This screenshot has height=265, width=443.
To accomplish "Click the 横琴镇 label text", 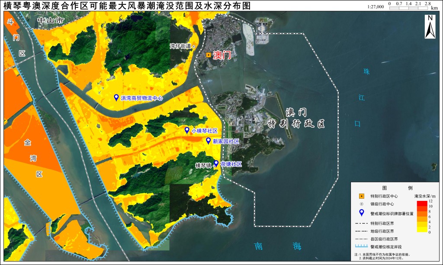I will [203, 165].
